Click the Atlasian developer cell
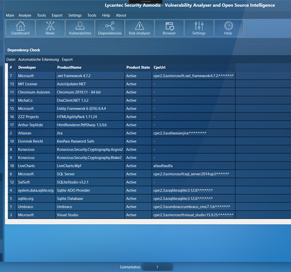The height and width of the screenshot is (272, 291). [36, 133]
